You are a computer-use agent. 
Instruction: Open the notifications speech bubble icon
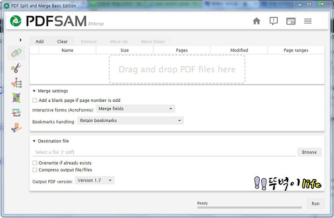(274, 21)
